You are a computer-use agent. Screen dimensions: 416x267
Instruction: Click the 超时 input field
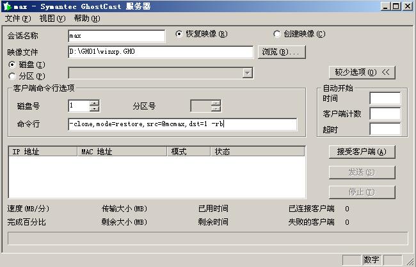tap(385, 129)
